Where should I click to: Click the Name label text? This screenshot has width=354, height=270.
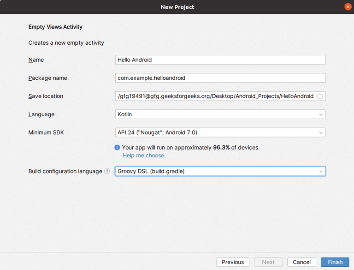pyautogui.click(x=36, y=60)
